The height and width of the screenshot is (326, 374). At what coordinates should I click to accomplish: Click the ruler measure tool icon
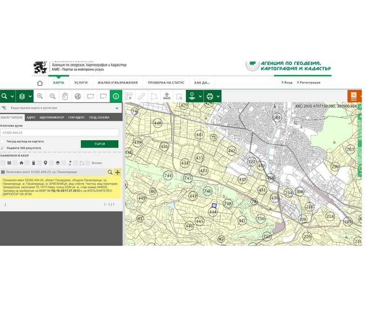[142, 96]
